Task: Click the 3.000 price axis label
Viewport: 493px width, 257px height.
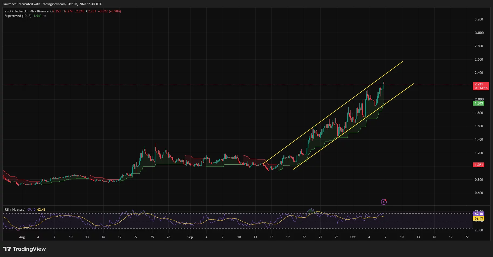Action: coord(479,33)
